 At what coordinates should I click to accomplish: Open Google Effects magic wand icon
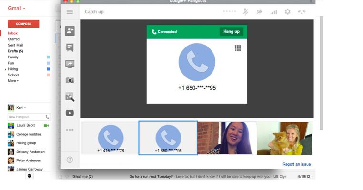coord(70,97)
